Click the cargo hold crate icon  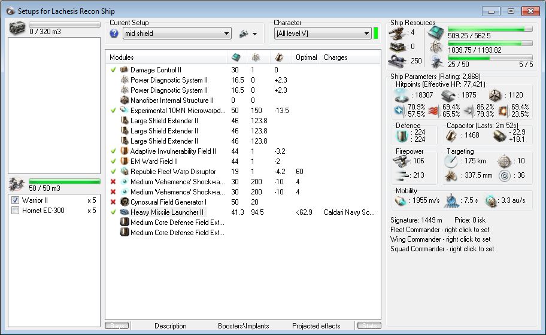(x=17, y=28)
